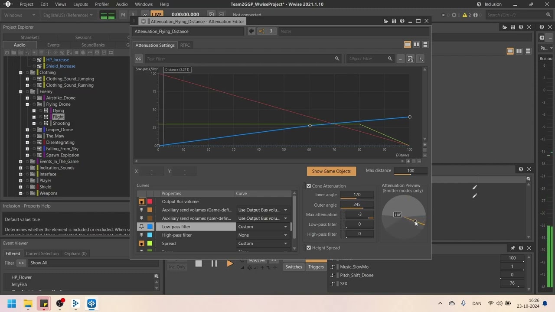
Task: Open help icon in Attenuation Editor title bar
Action: 402,21
